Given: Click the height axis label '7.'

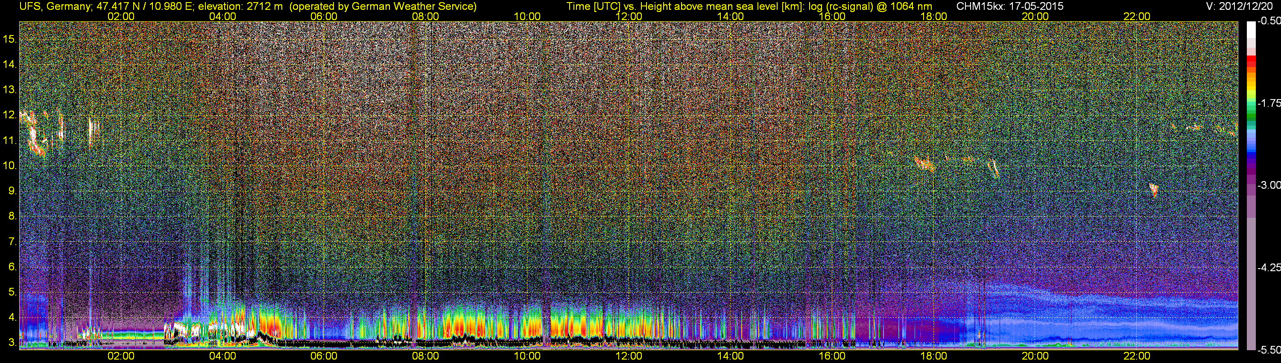Looking at the screenshot, I should [x=12, y=241].
